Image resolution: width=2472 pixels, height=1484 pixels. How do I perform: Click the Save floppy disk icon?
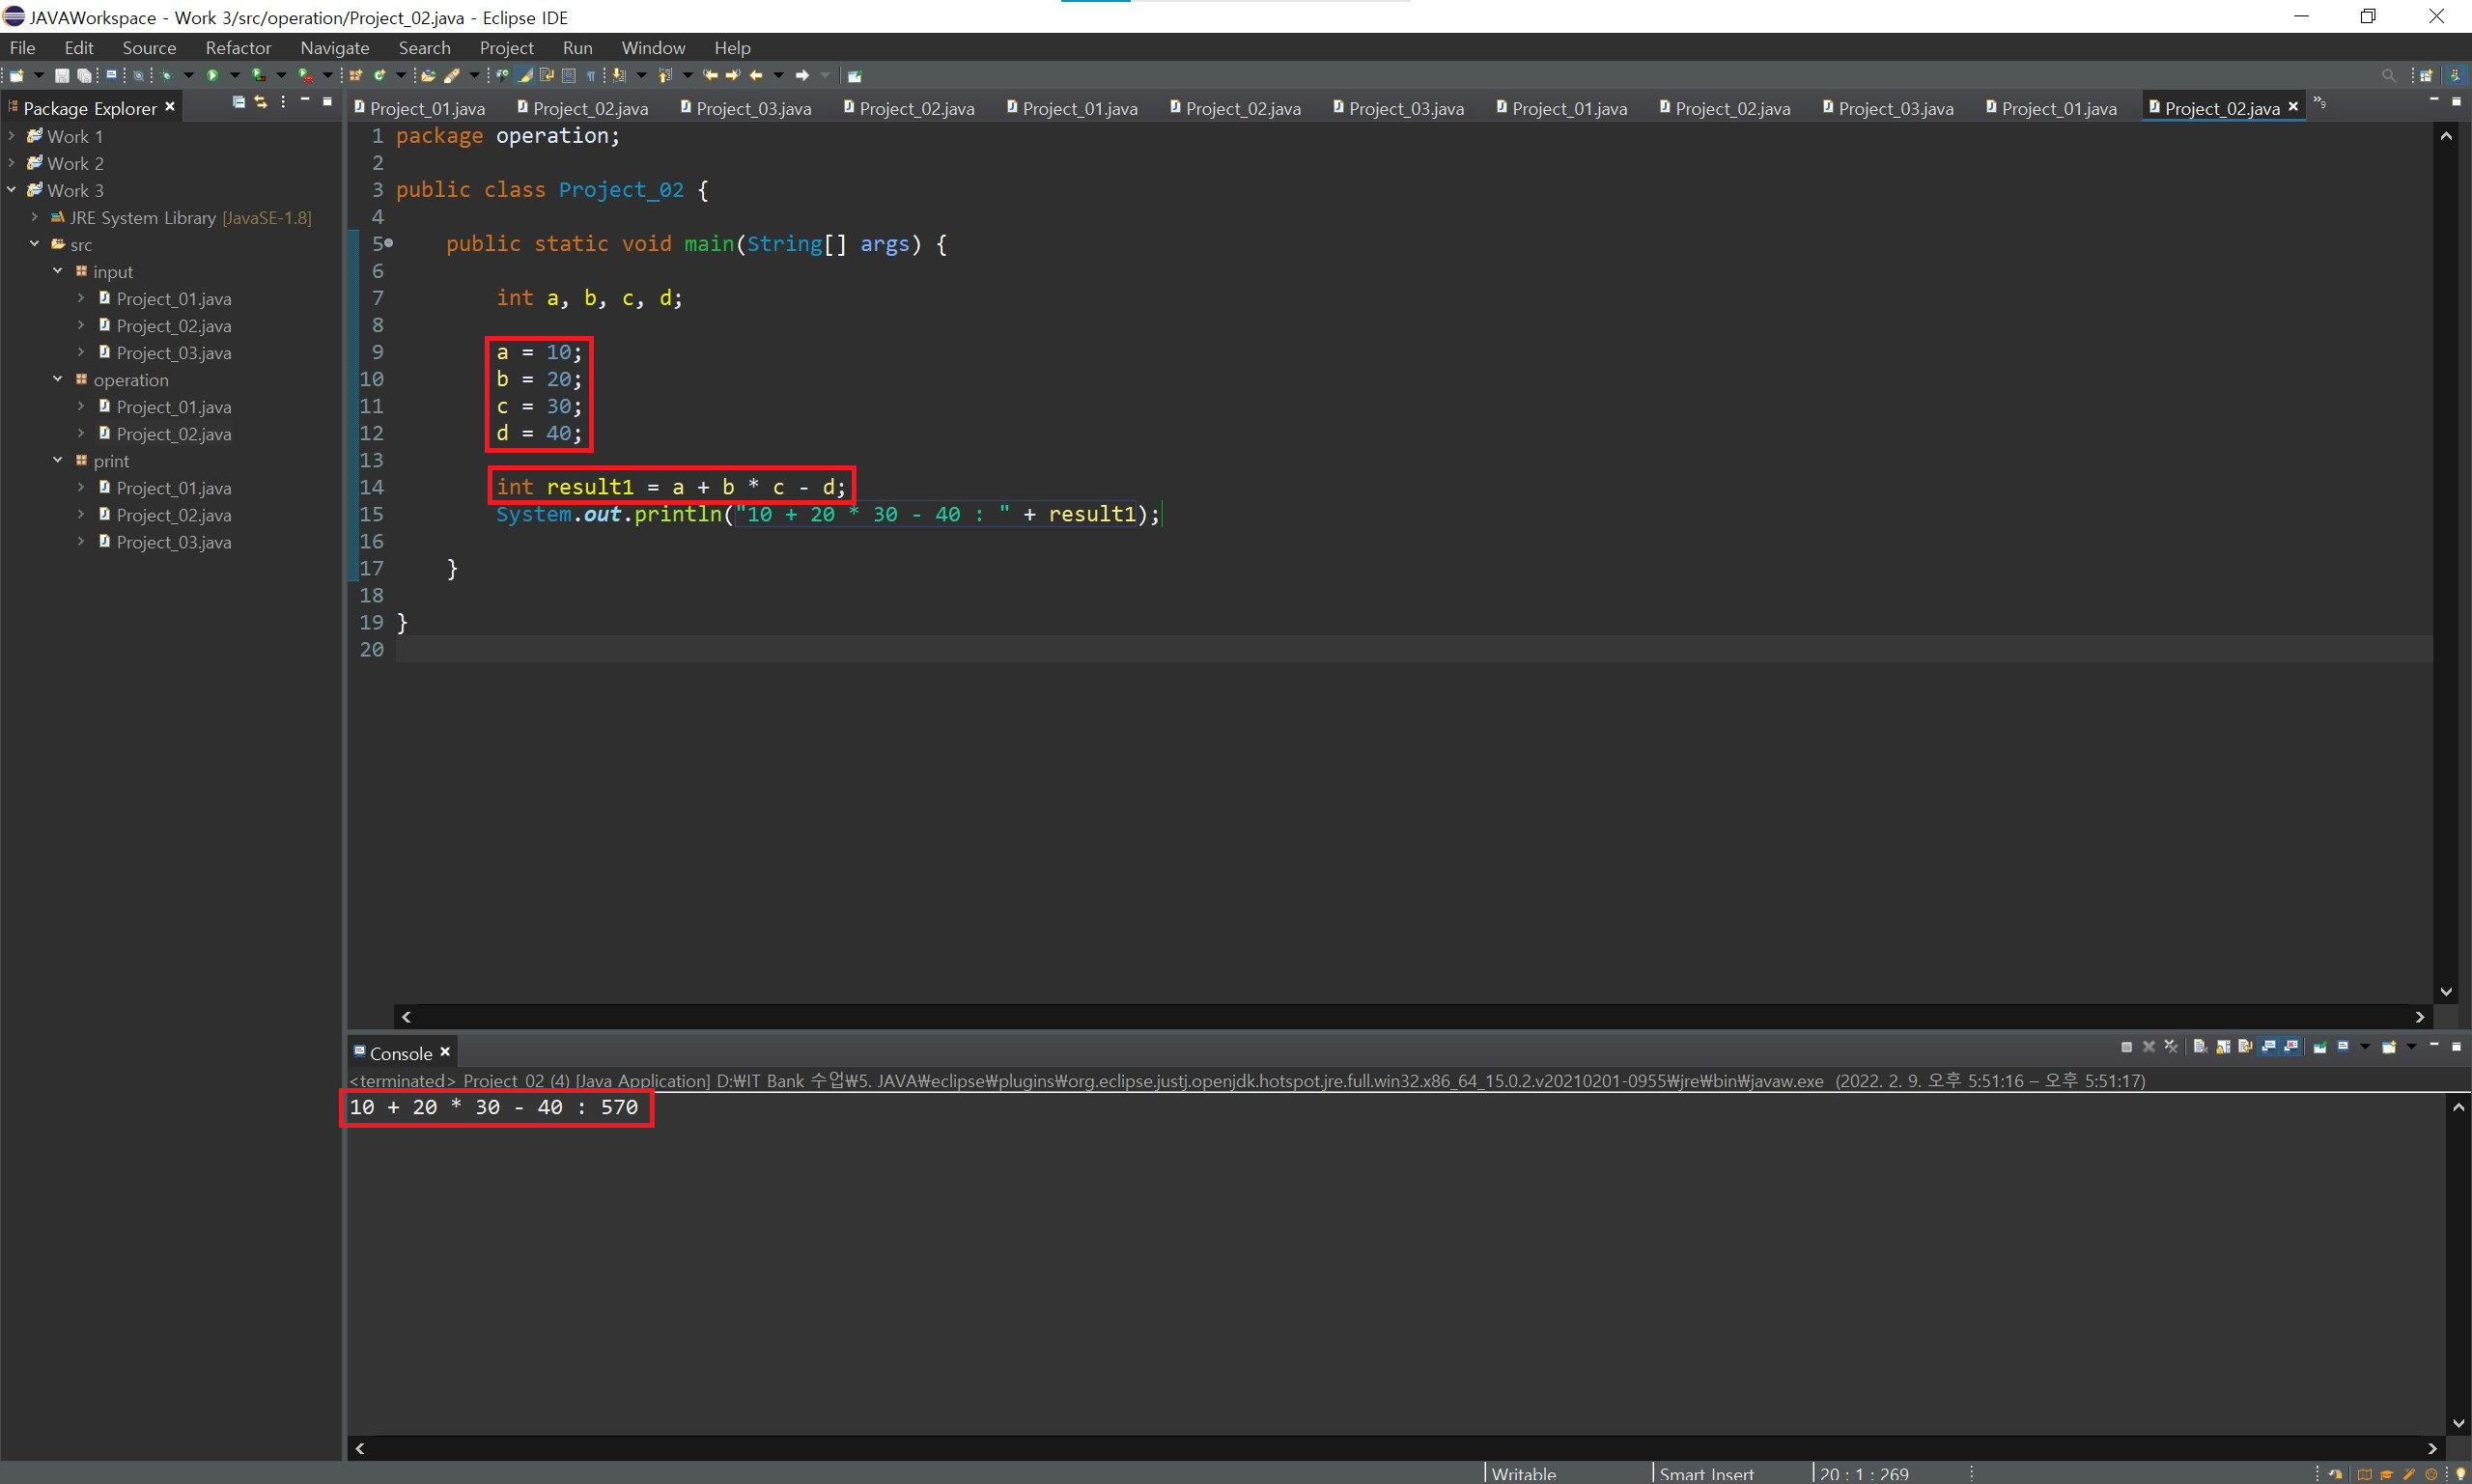point(62,75)
